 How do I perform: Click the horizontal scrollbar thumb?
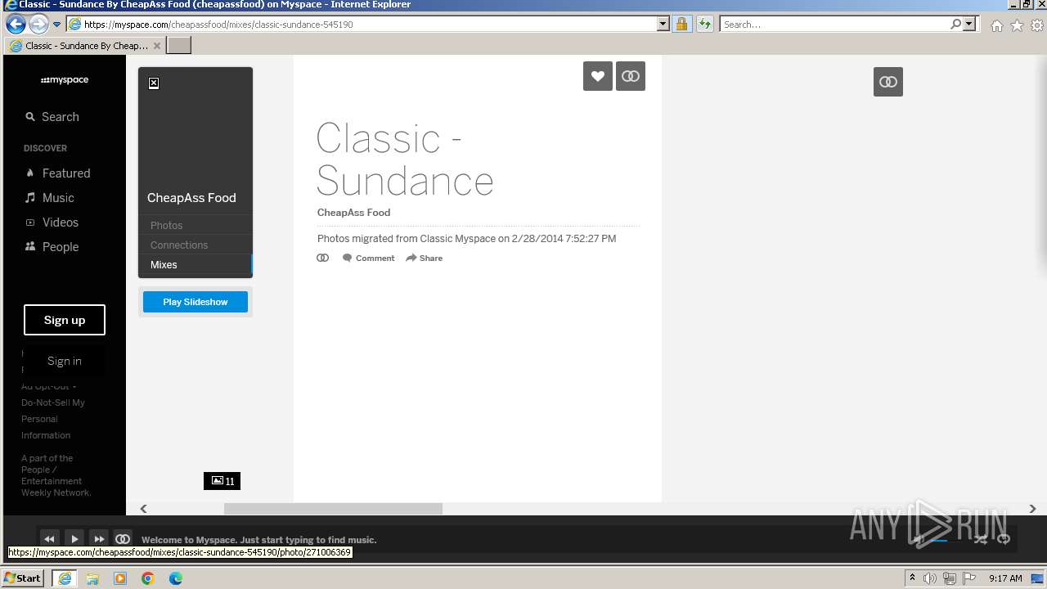(333, 509)
